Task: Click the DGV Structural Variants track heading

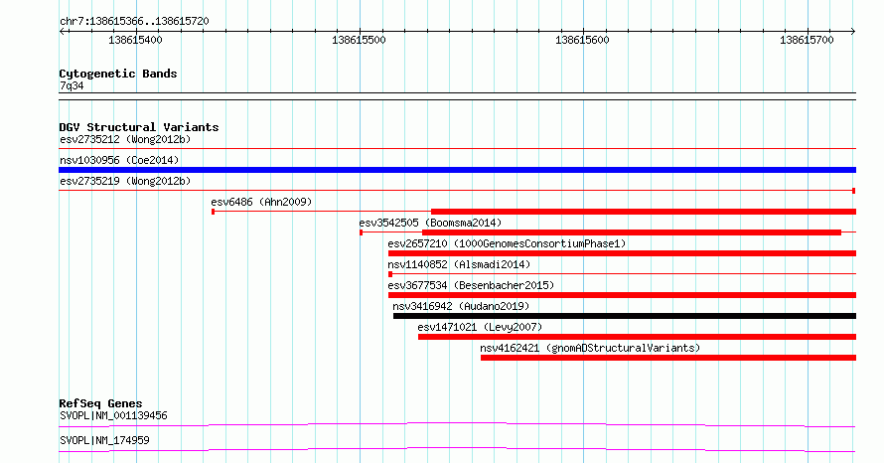Action: [139, 127]
